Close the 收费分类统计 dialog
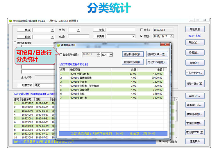This screenshot has width=218, height=156. [165, 44]
